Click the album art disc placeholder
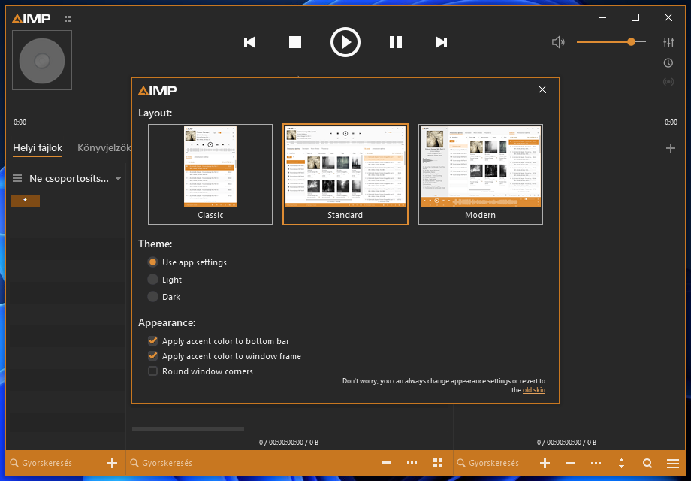 click(42, 60)
